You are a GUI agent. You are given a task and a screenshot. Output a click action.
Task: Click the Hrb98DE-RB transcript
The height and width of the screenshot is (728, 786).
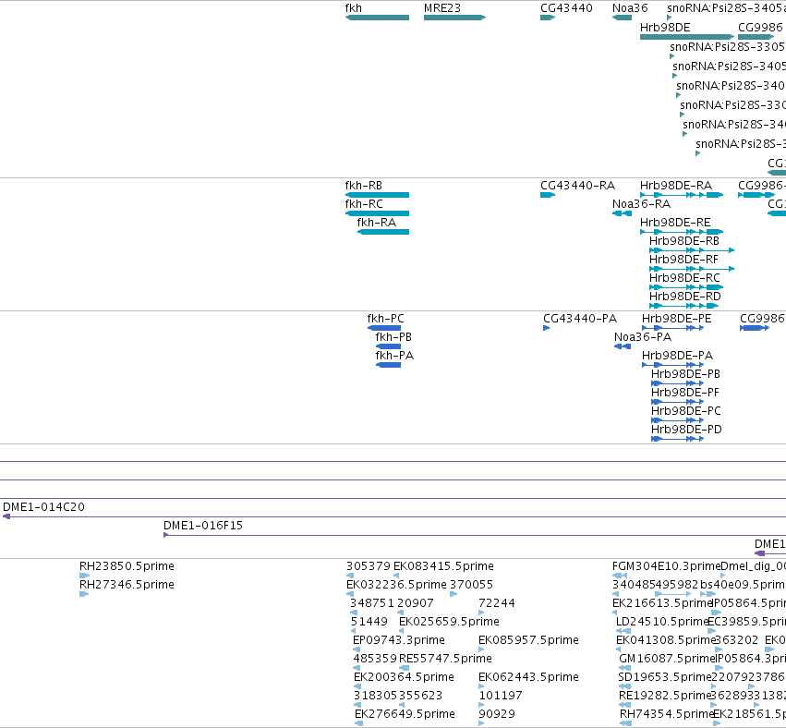(692, 250)
